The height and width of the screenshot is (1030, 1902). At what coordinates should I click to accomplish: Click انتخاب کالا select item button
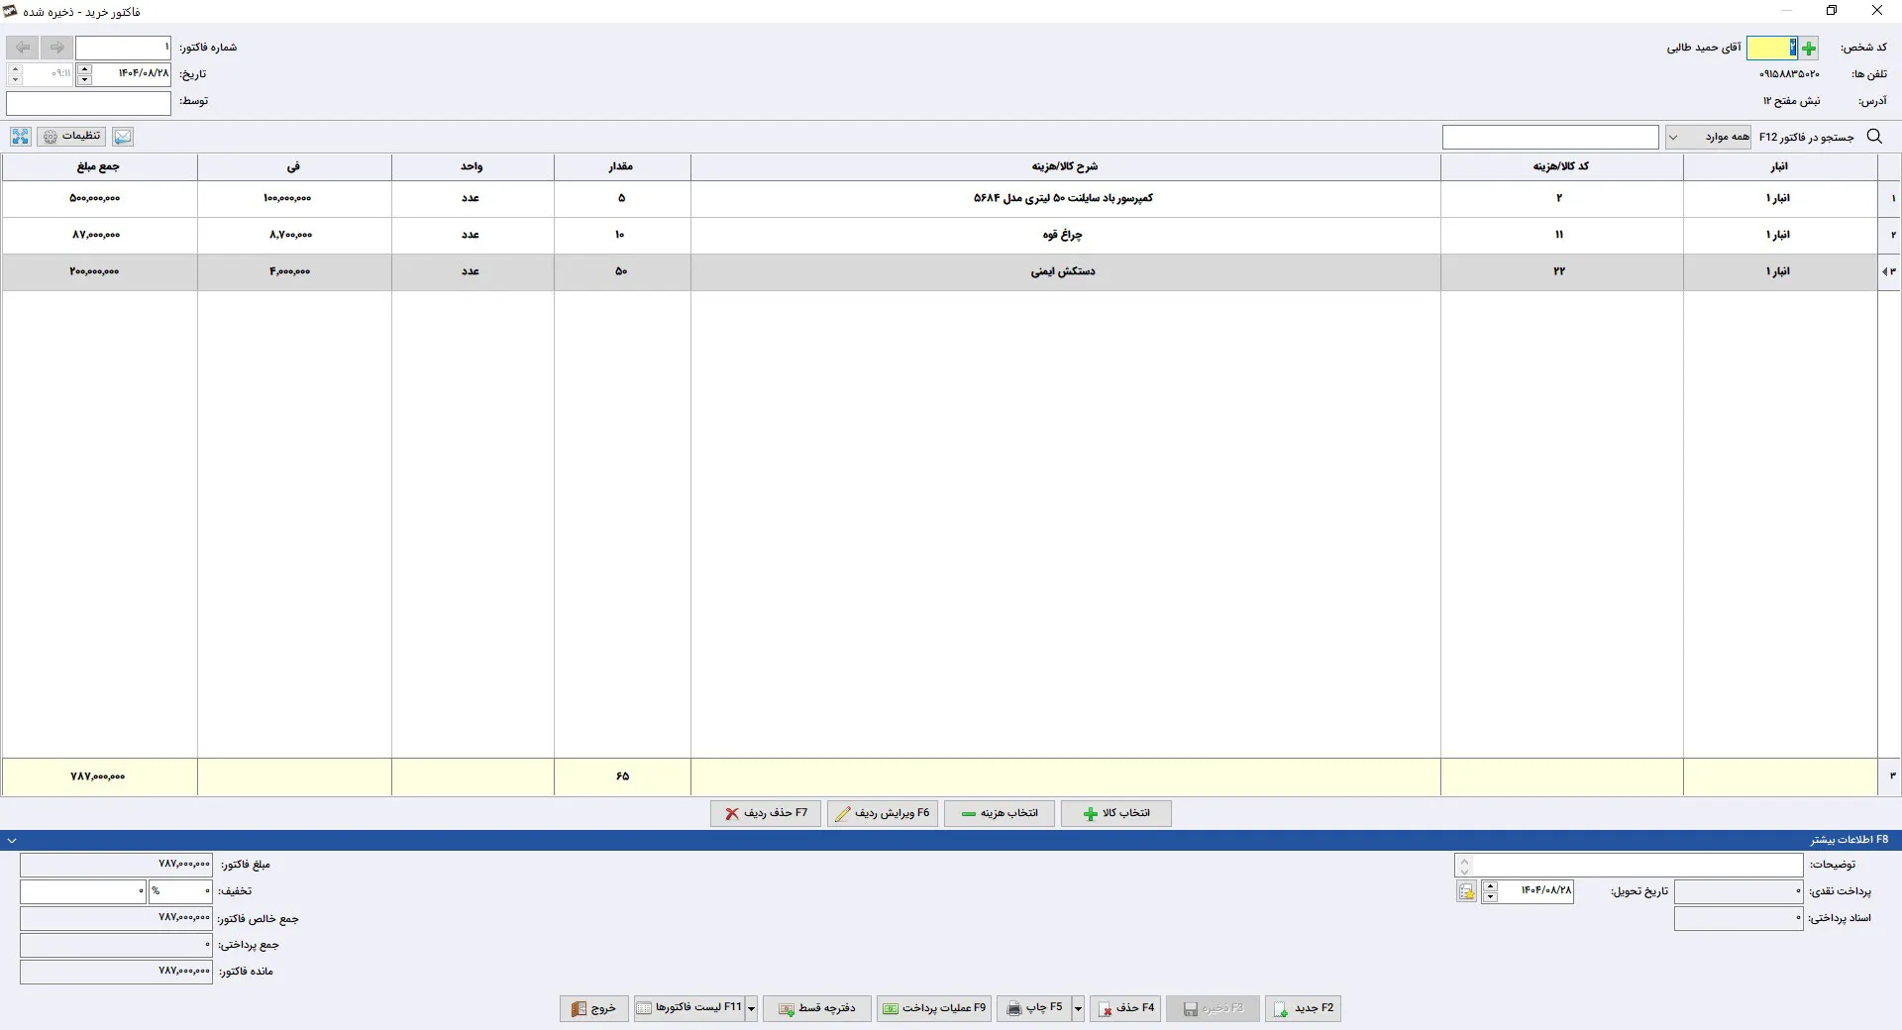click(1116, 813)
